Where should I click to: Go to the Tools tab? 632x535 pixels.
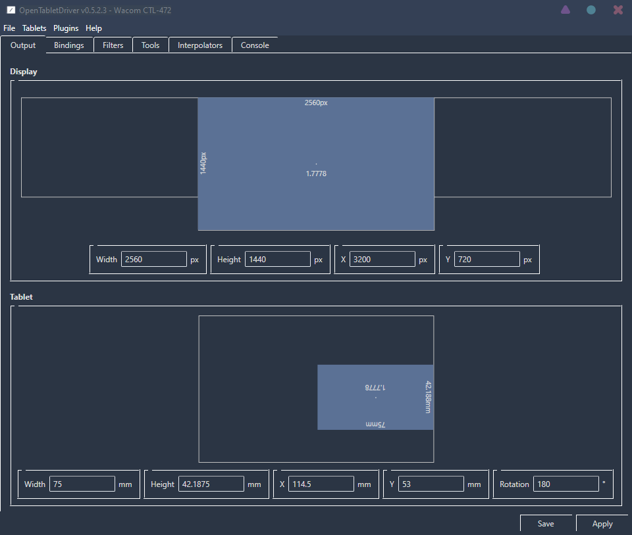coord(150,45)
